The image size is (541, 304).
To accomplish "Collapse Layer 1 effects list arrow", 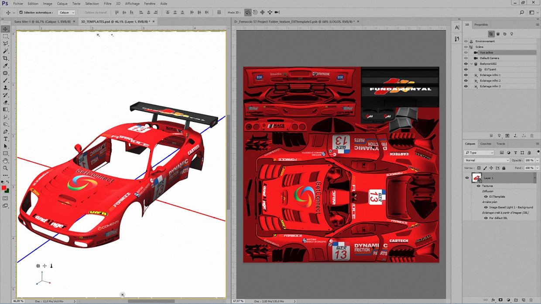I will click(x=535, y=178).
